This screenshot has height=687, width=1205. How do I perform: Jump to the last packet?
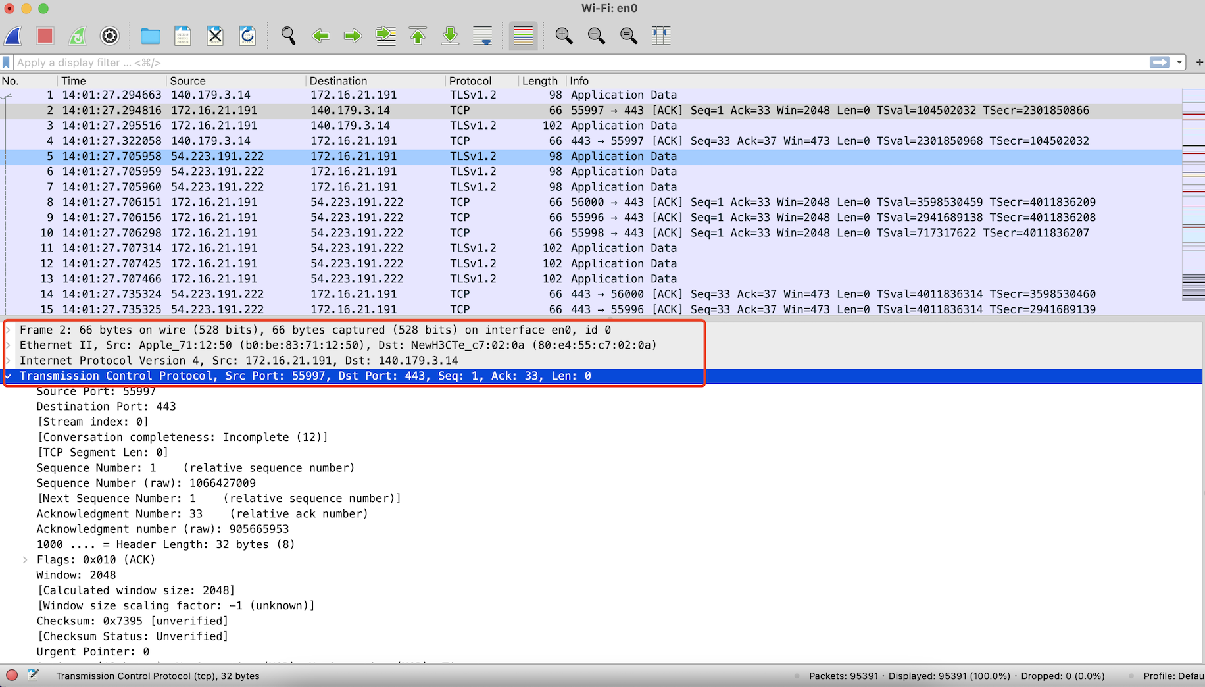point(450,36)
